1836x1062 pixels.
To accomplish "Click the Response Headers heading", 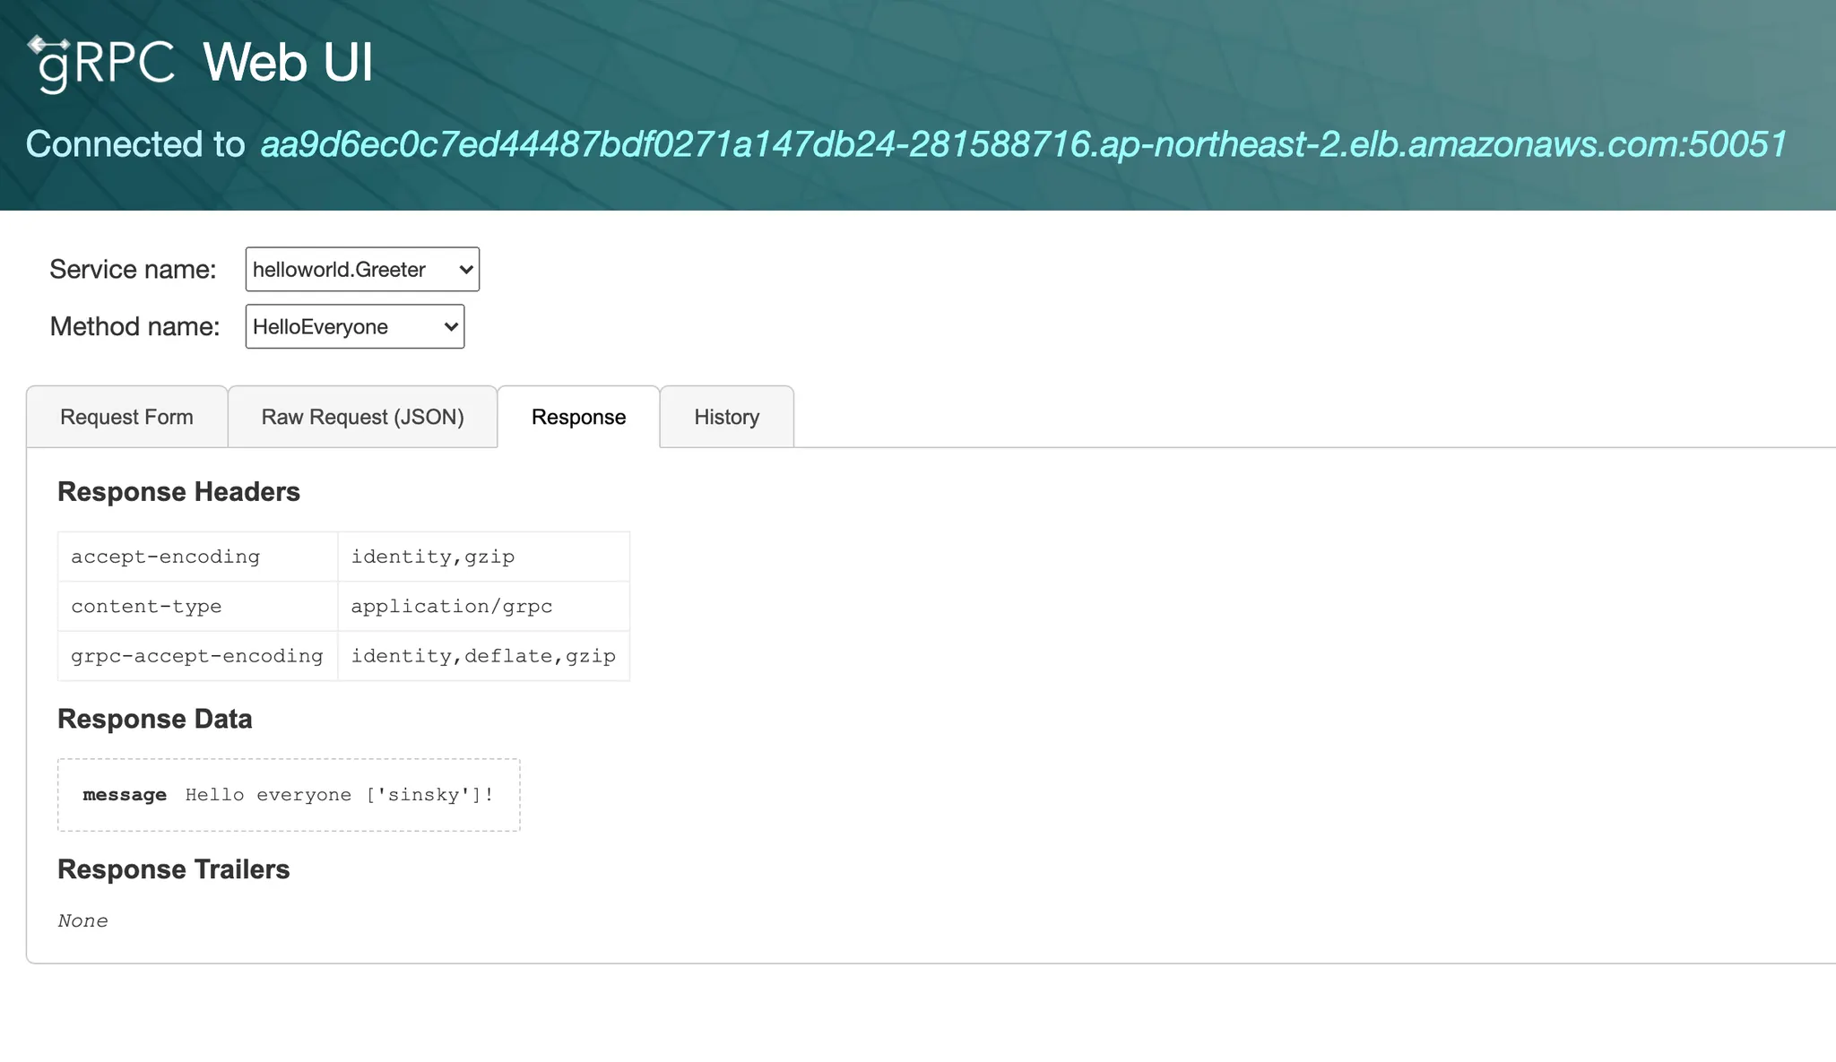I will coord(178,492).
